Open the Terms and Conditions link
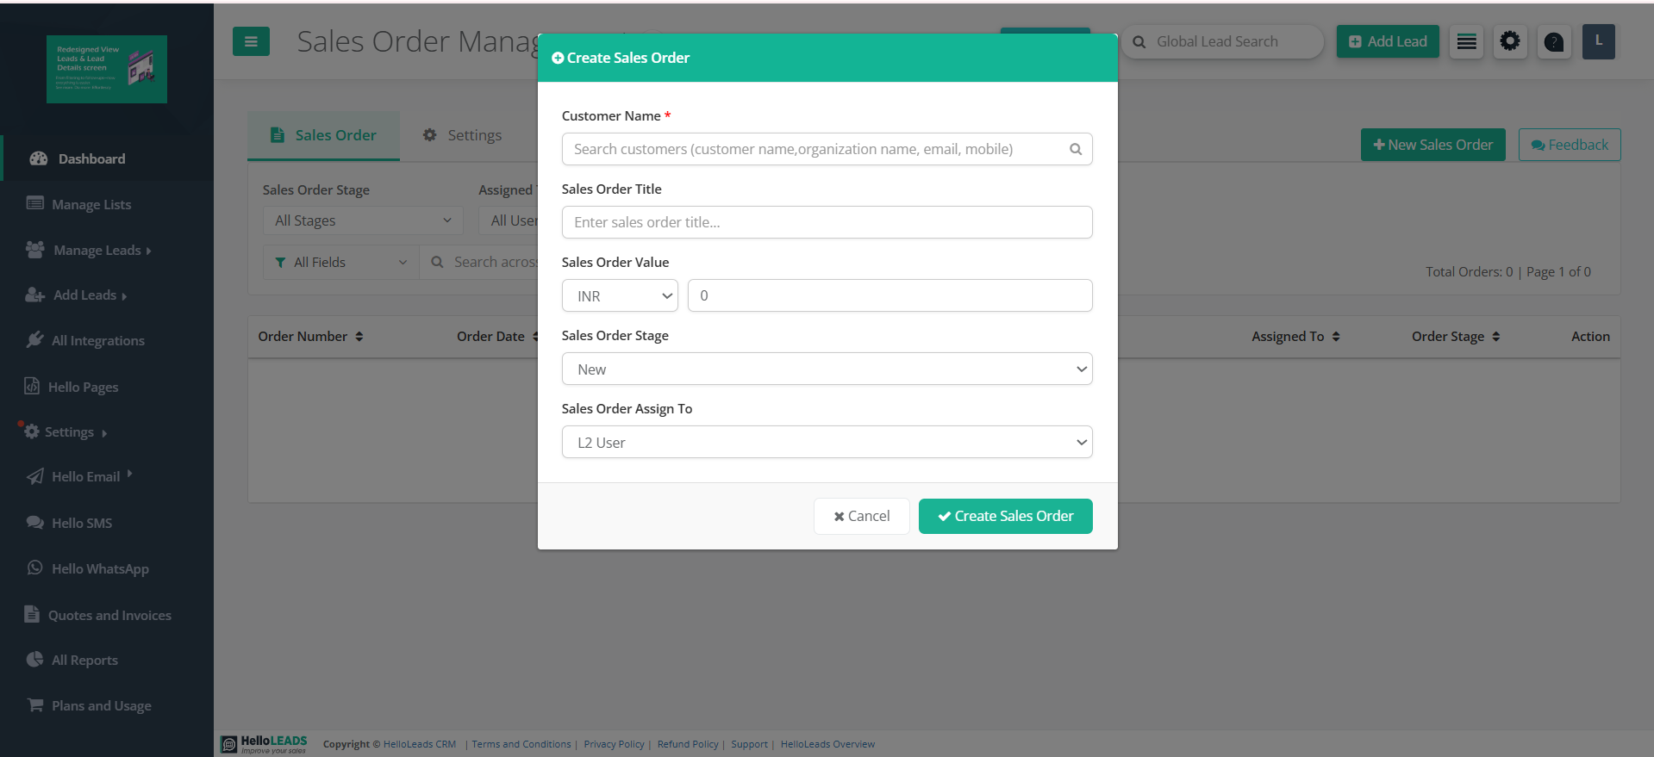The width and height of the screenshot is (1654, 757). tap(521, 744)
